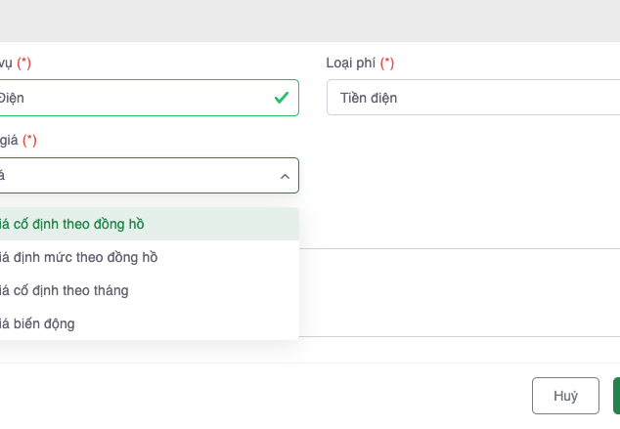620x429 pixels.
Task: Click the 'vụ (*)' field label
Action: pos(8,64)
